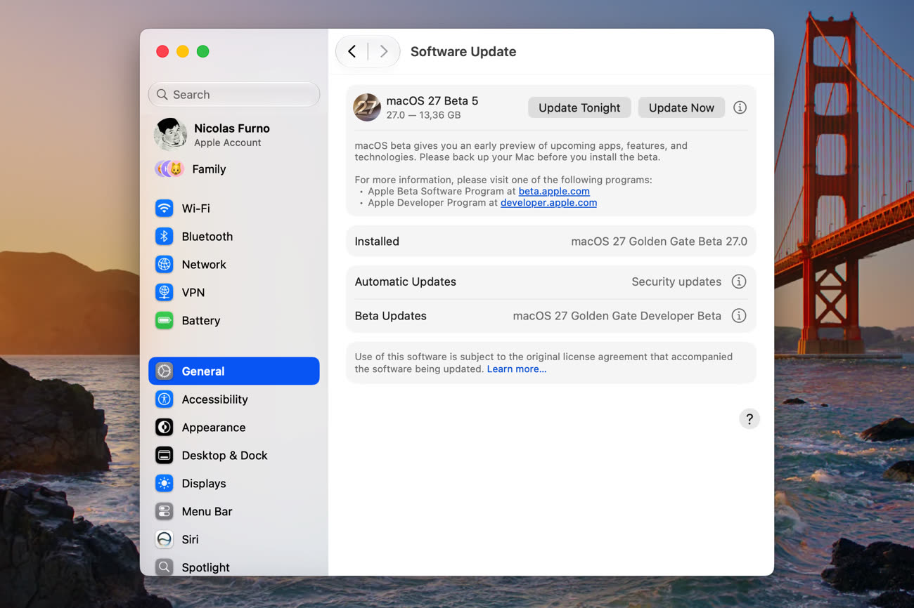Click the help question mark button
Image resolution: width=914 pixels, height=608 pixels.
tap(749, 419)
